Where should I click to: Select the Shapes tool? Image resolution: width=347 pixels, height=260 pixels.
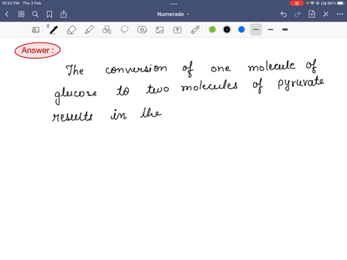107,30
